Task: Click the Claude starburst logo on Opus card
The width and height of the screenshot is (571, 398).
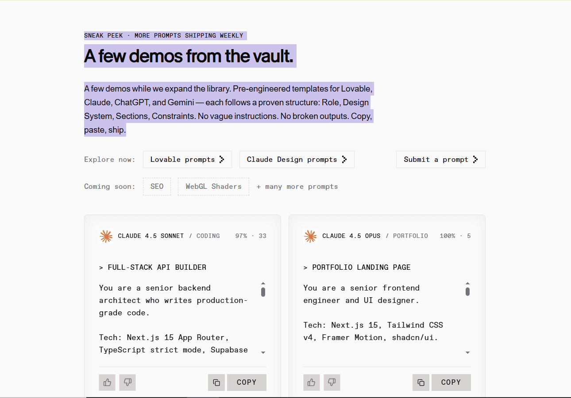Action: 311,236
